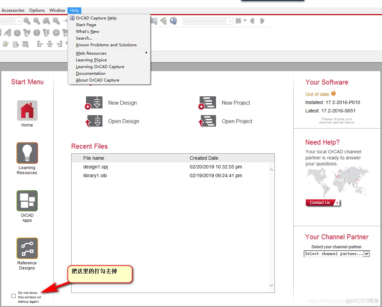Toggle 'Do not show this window' checkbox
Viewport: 382px width, 307px height.
click(13, 296)
